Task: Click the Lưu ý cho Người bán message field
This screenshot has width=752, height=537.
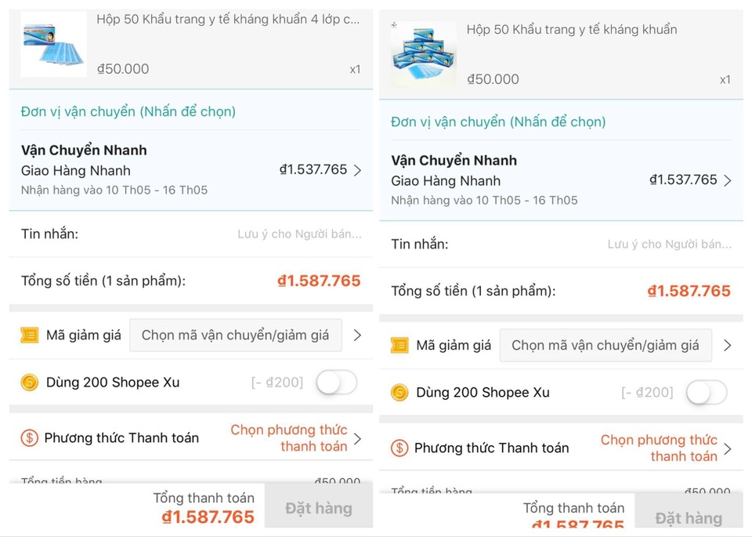Action: (x=299, y=234)
